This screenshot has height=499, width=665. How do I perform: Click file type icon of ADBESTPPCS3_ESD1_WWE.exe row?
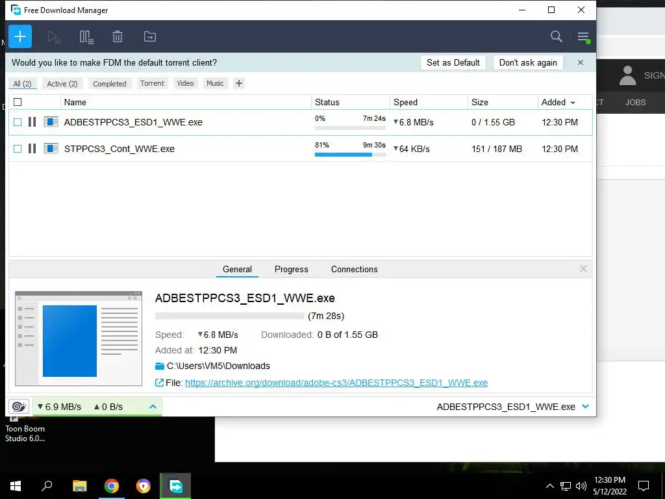(x=51, y=122)
